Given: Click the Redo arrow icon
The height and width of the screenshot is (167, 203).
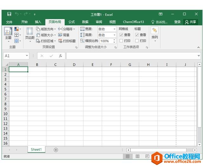Looking at the screenshot, I should coord(26,14).
